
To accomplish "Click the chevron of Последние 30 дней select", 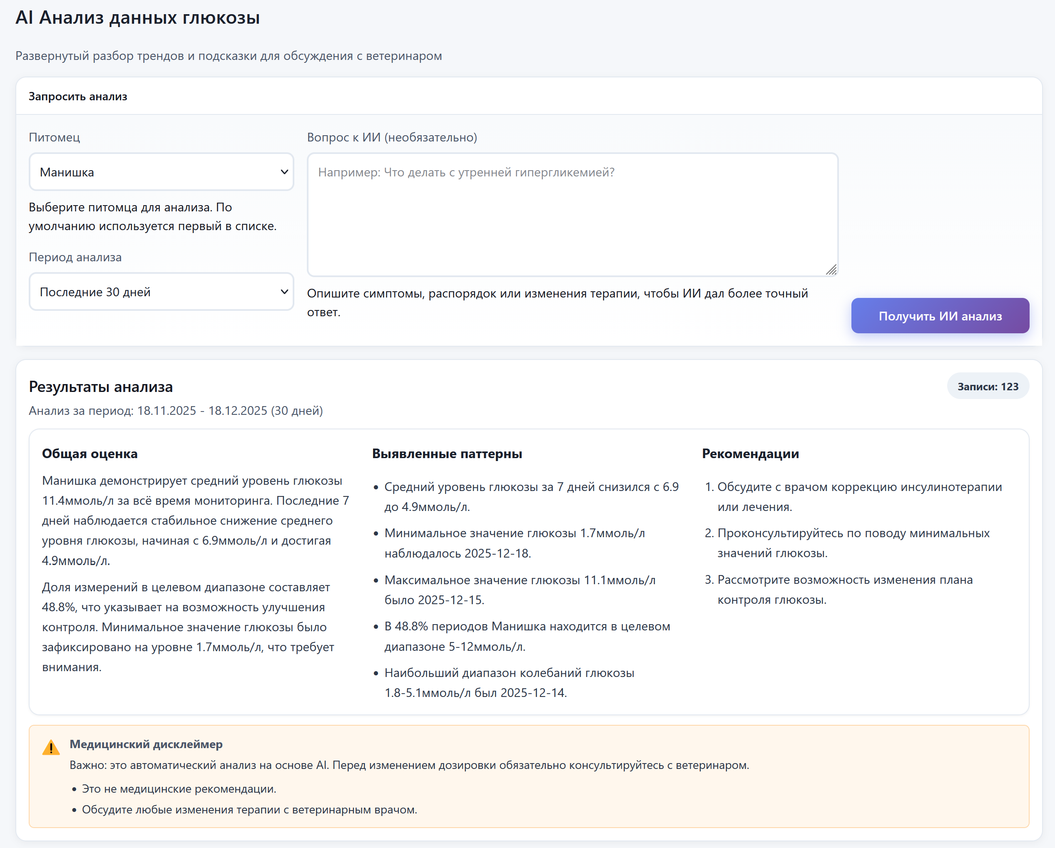I will coord(284,292).
